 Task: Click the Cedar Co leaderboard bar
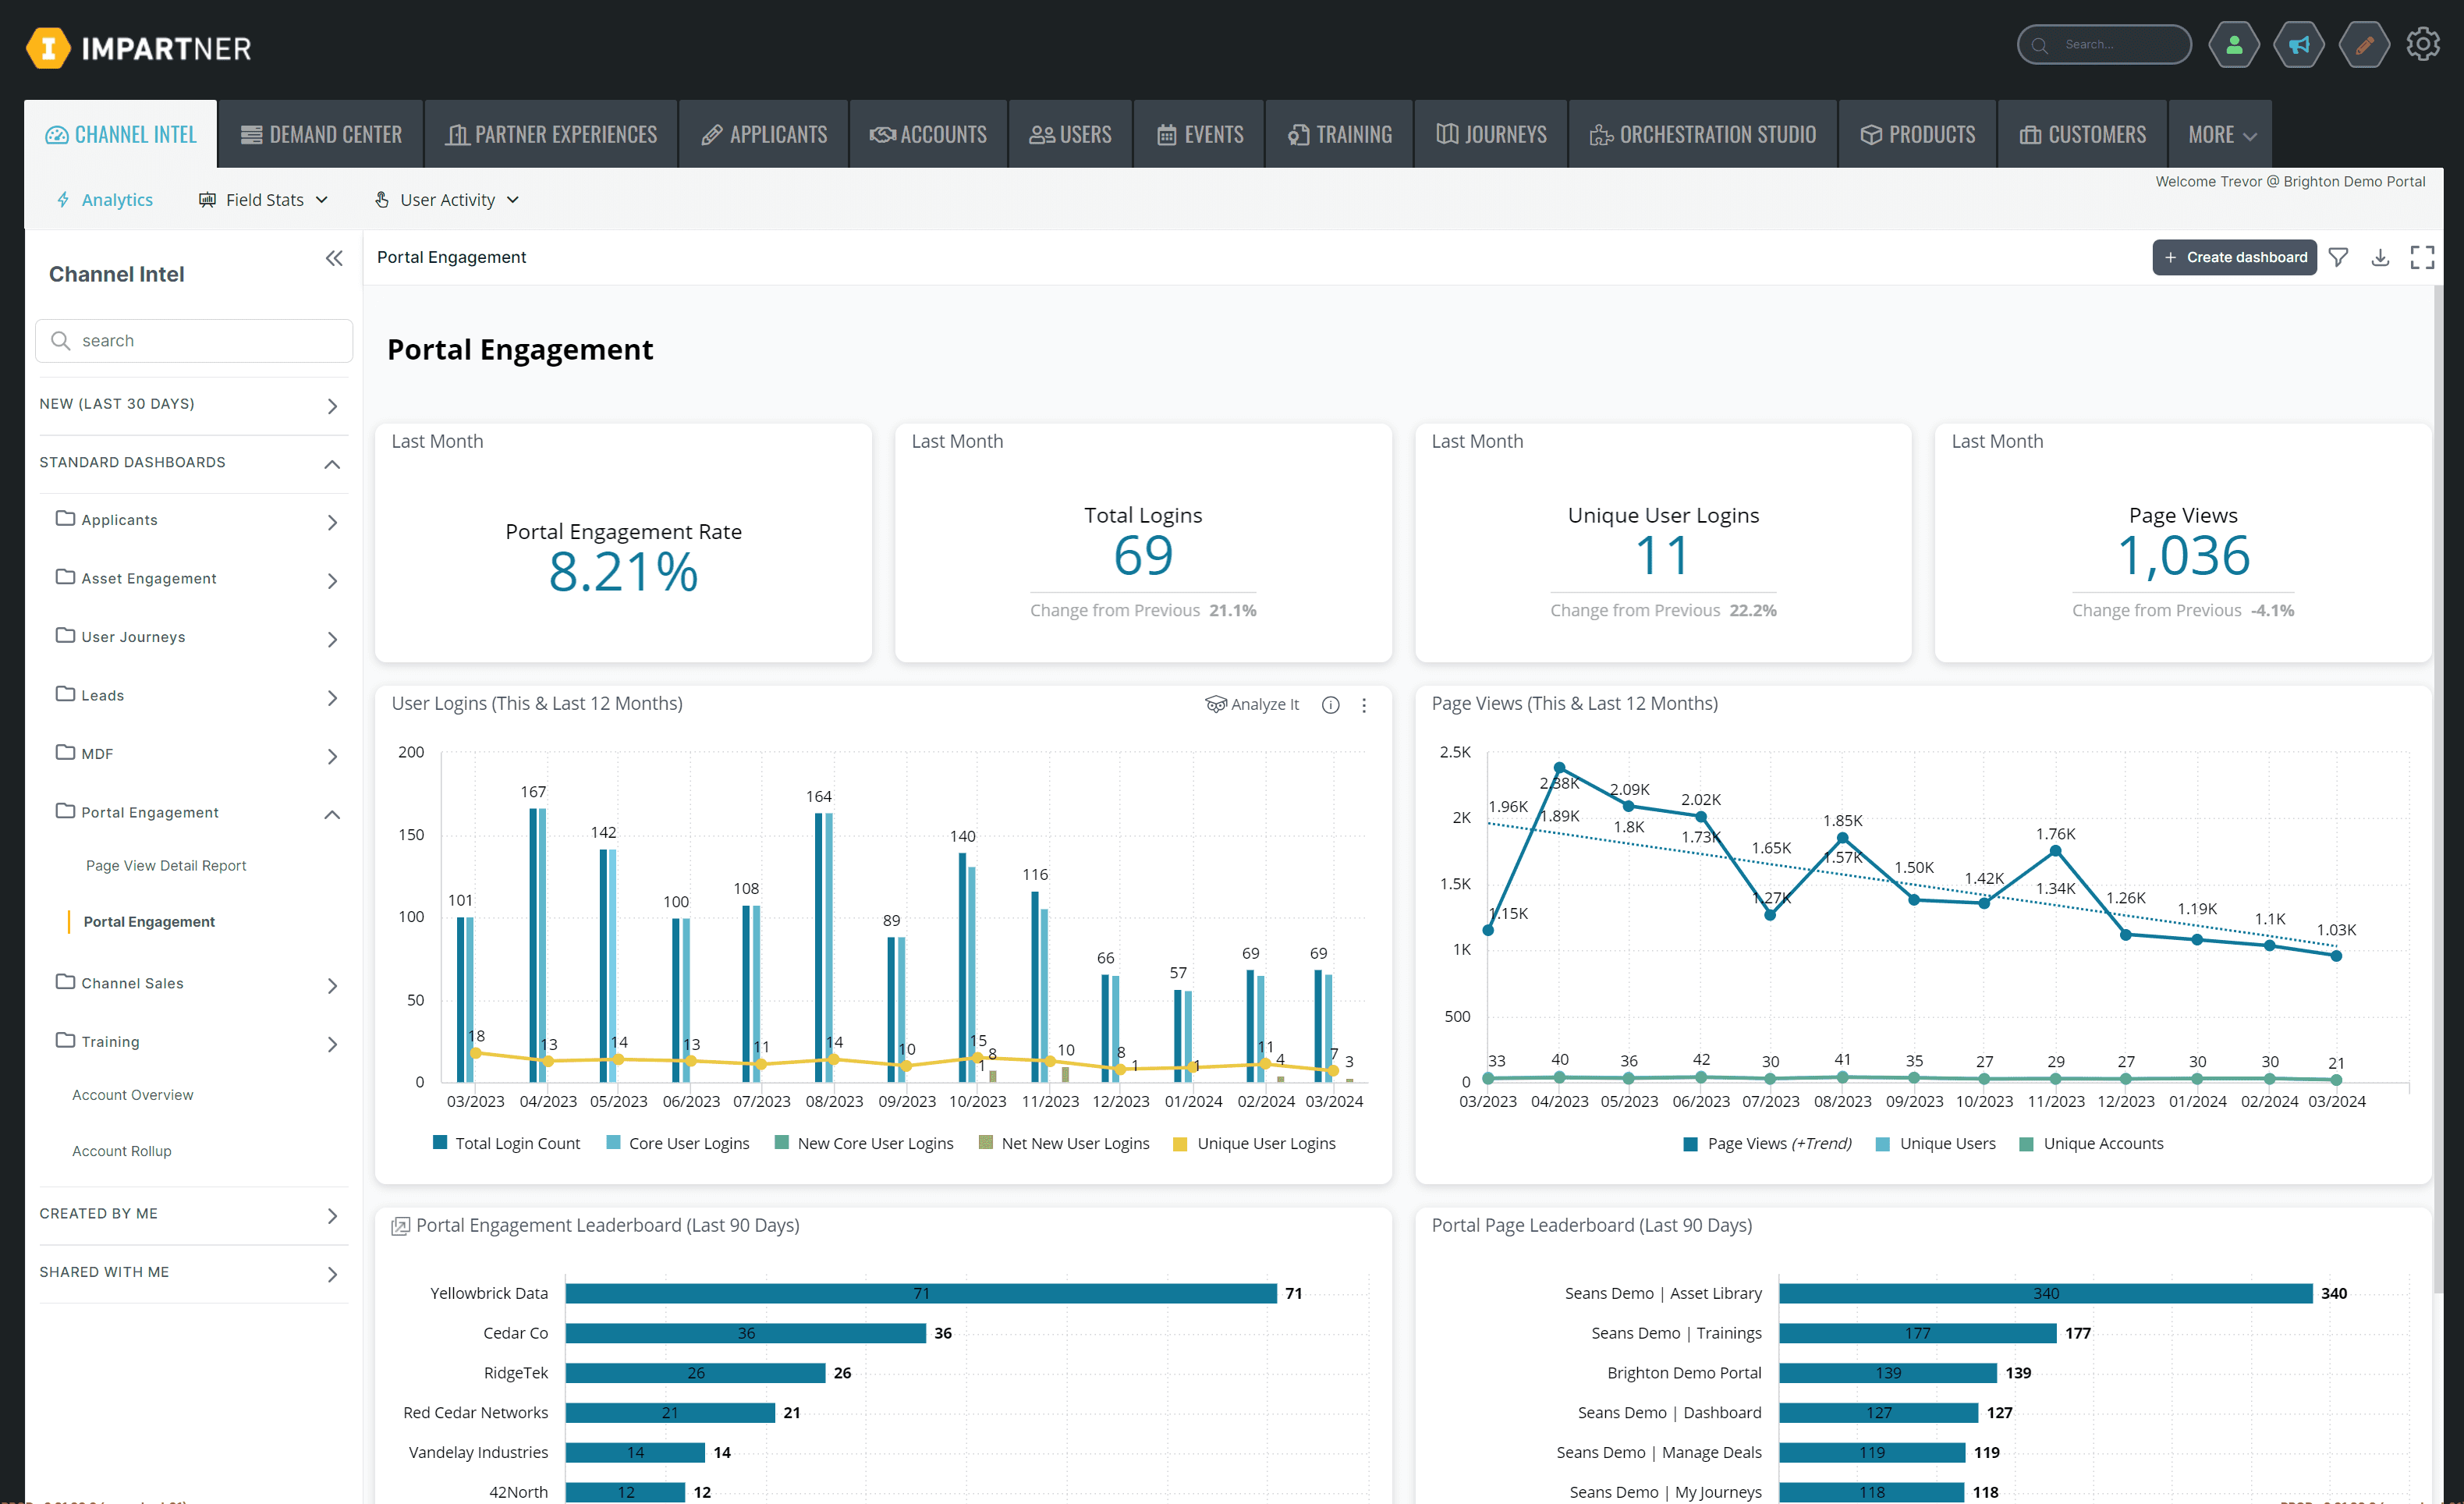point(746,1333)
